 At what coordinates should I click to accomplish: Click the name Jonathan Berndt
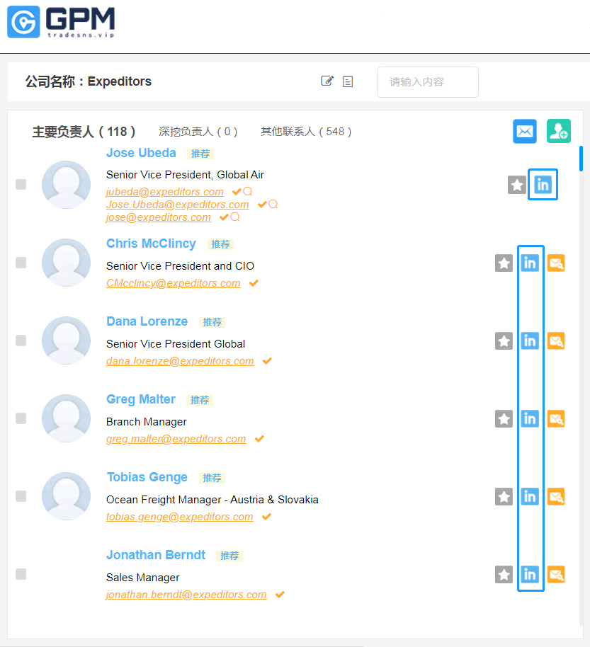(x=156, y=555)
